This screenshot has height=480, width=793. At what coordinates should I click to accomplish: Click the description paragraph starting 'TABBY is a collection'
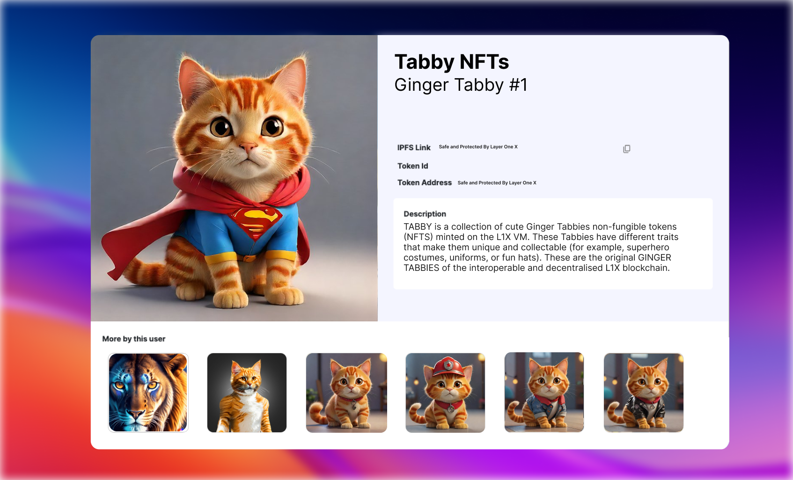(x=541, y=247)
